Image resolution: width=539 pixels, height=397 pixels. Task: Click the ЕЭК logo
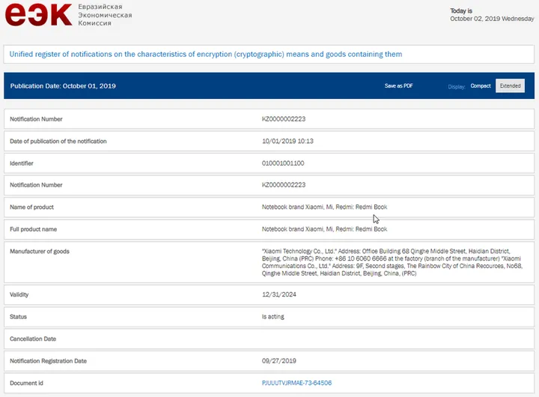[x=38, y=14]
